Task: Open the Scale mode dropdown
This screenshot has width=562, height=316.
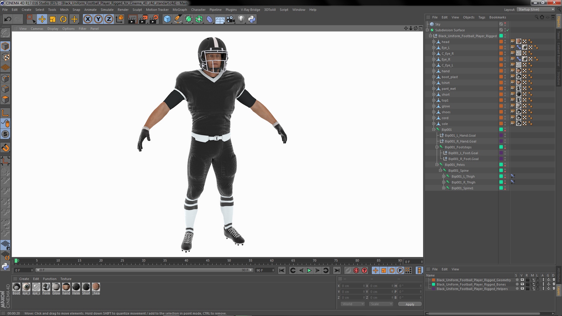Action: pos(381,304)
